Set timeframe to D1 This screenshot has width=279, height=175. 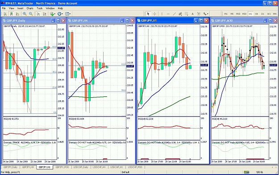pyautogui.click(x=262, y=14)
